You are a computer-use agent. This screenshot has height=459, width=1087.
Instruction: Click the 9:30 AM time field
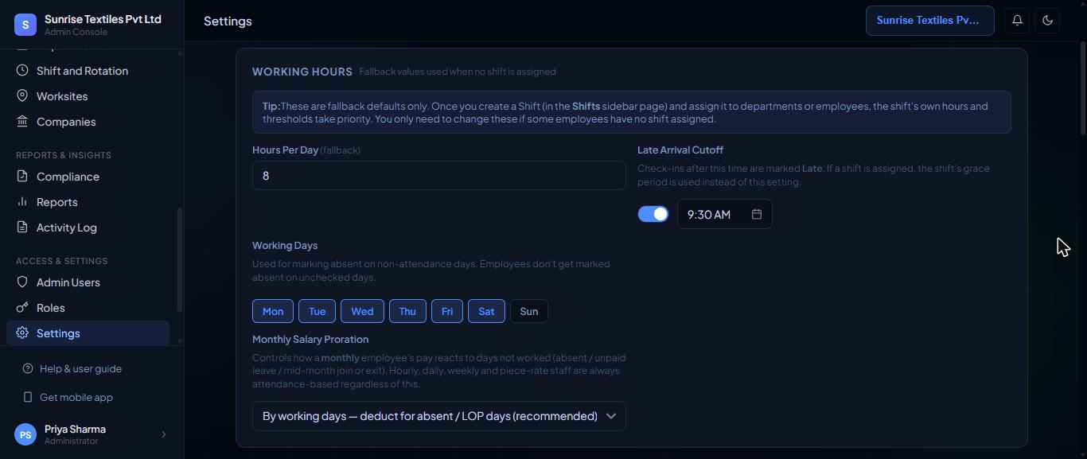[725, 214]
